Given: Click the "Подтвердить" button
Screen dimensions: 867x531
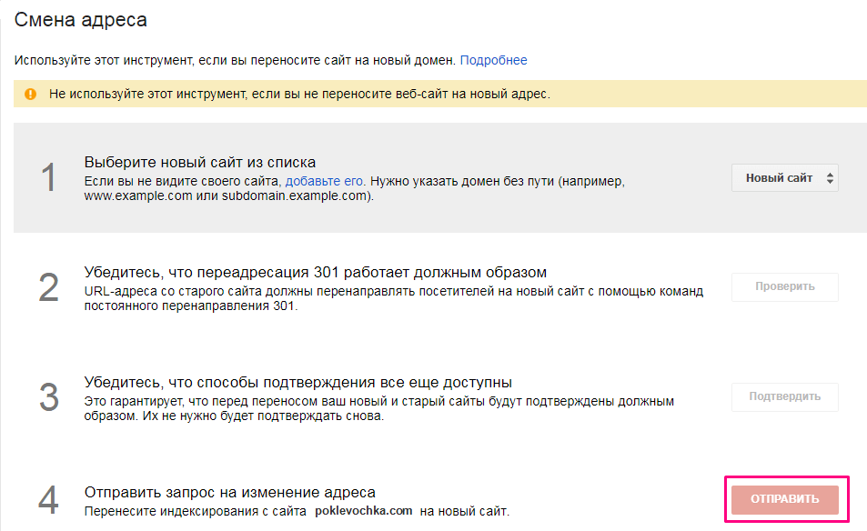Looking at the screenshot, I should [x=784, y=396].
